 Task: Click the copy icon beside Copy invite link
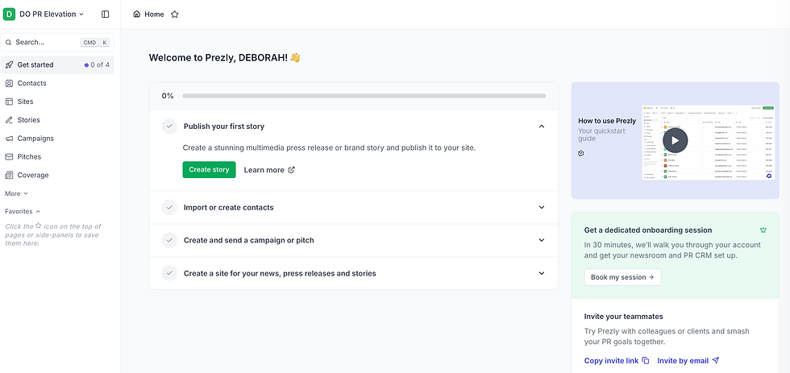point(646,361)
